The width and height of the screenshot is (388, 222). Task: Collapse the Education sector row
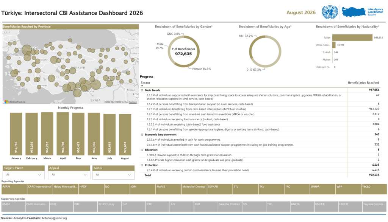(142, 150)
